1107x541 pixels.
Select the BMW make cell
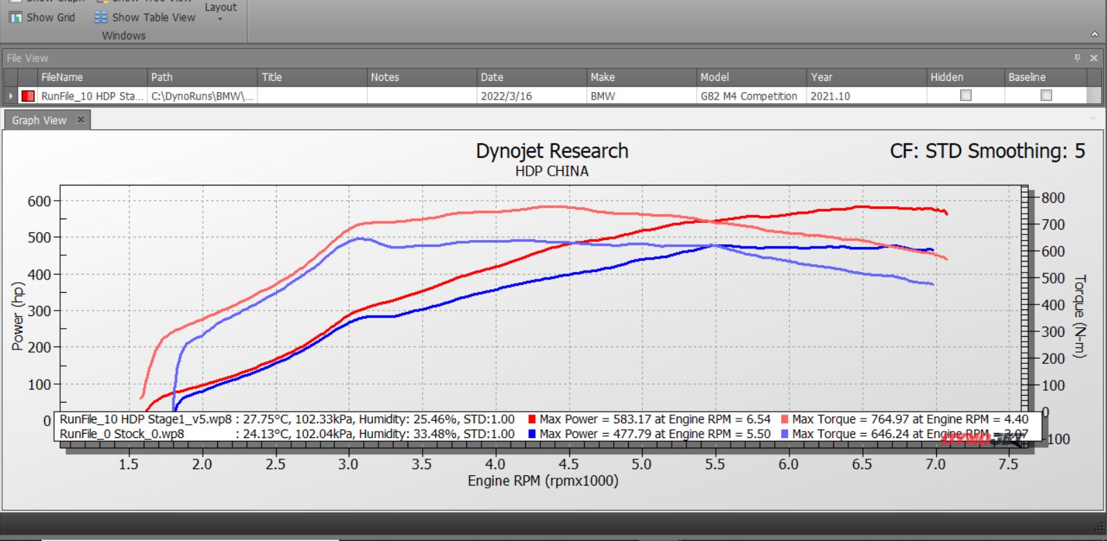coord(641,96)
